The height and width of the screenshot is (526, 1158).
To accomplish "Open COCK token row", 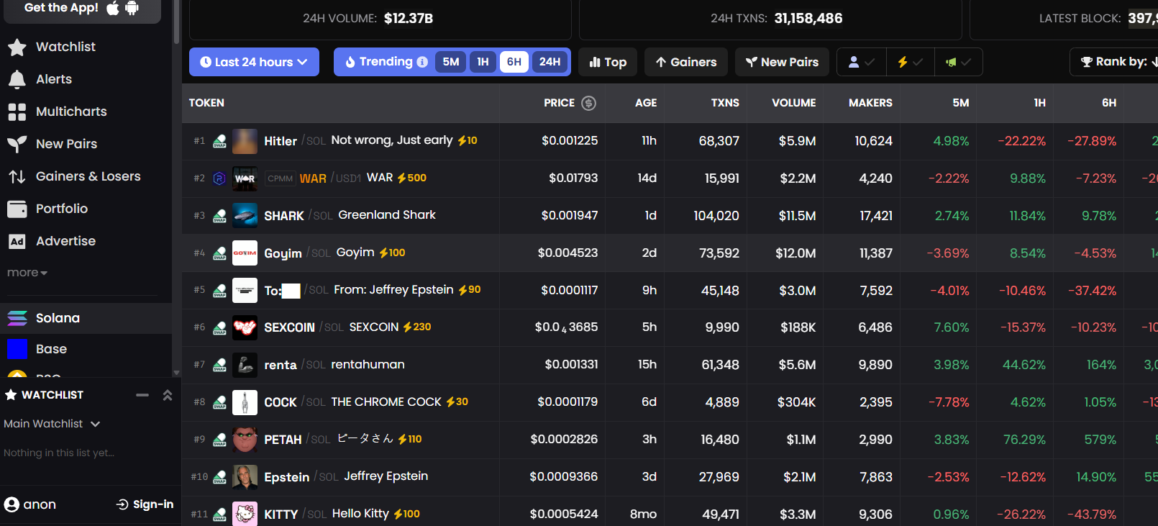I will click(x=670, y=402).
